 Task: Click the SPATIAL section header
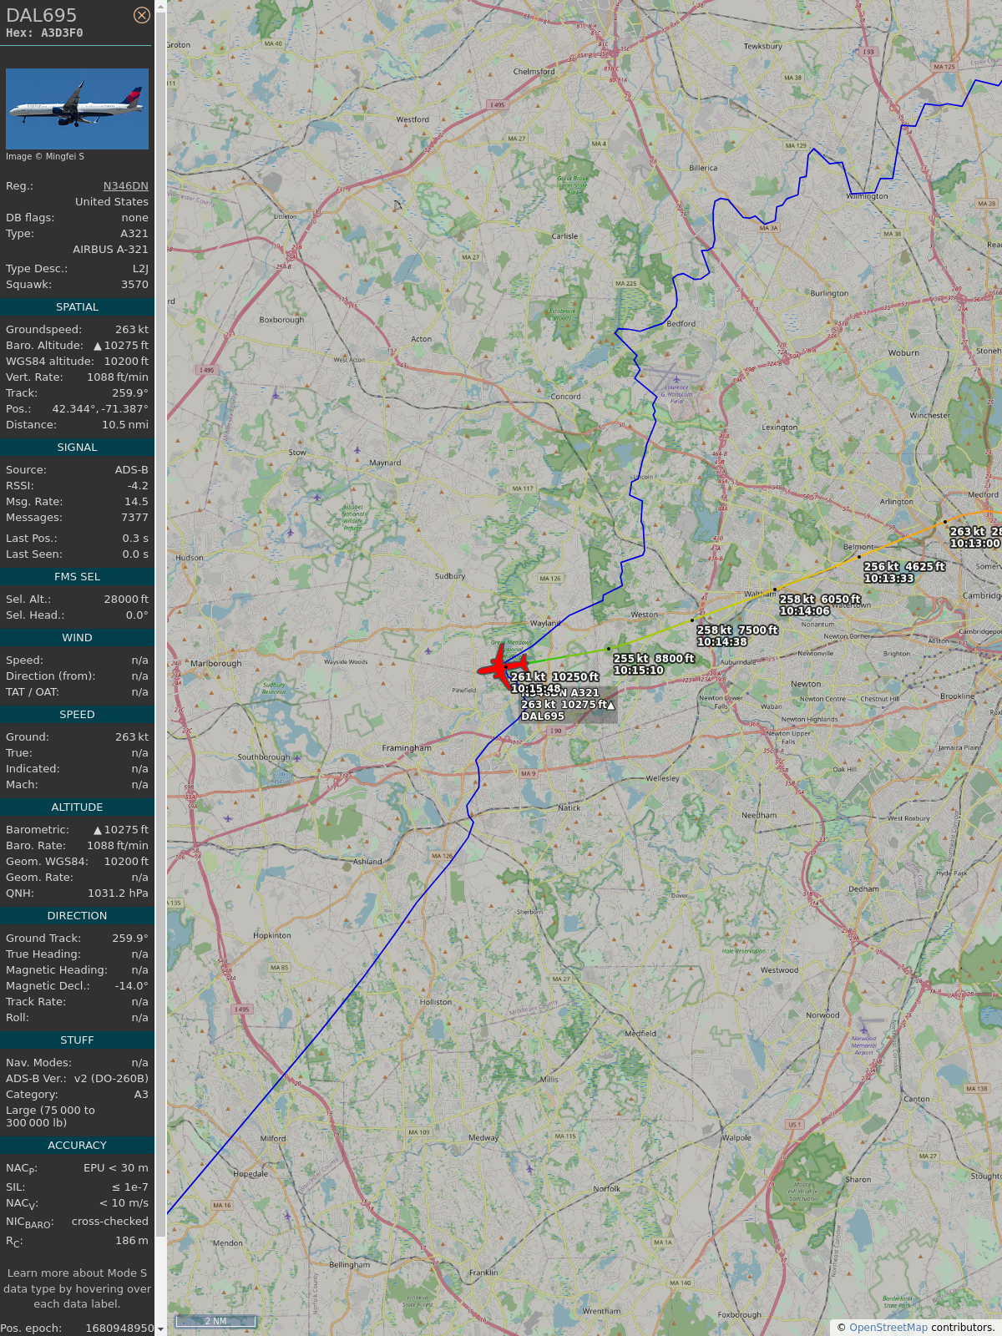tap(77, 307)
